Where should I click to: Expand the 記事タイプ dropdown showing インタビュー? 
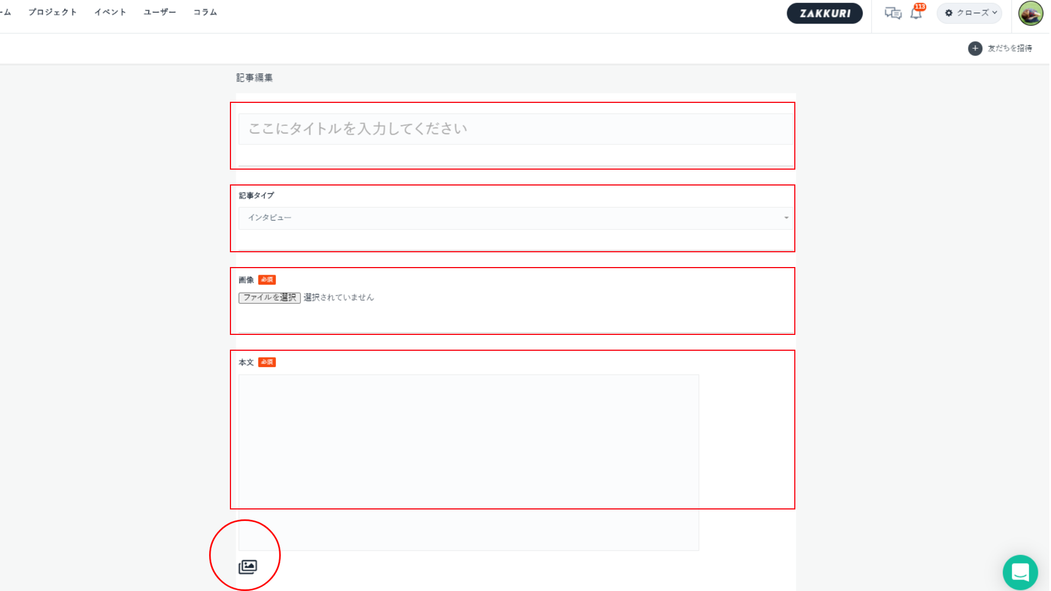point(515,218)
